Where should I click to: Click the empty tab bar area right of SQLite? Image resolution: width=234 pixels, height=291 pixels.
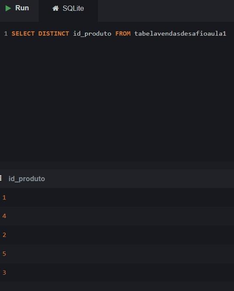pyautogui.click(x=166, y=11)
